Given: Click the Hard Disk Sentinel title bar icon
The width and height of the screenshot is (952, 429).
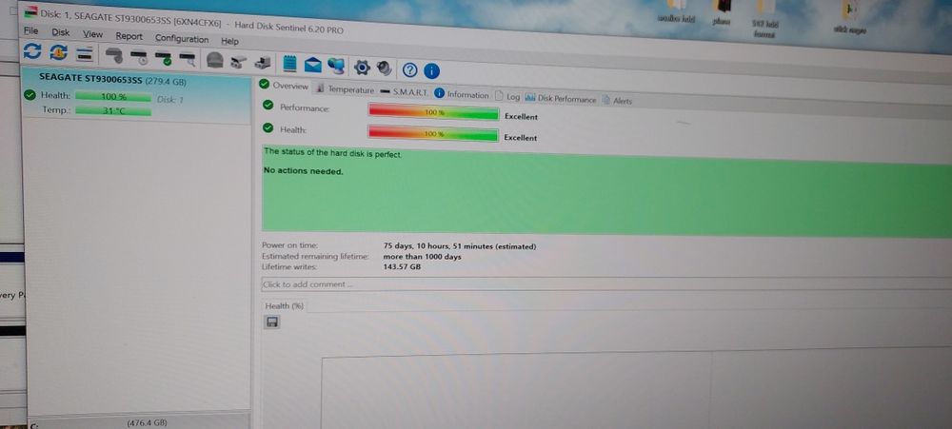Looking at the screenshot, I should (x=30, y=10).
